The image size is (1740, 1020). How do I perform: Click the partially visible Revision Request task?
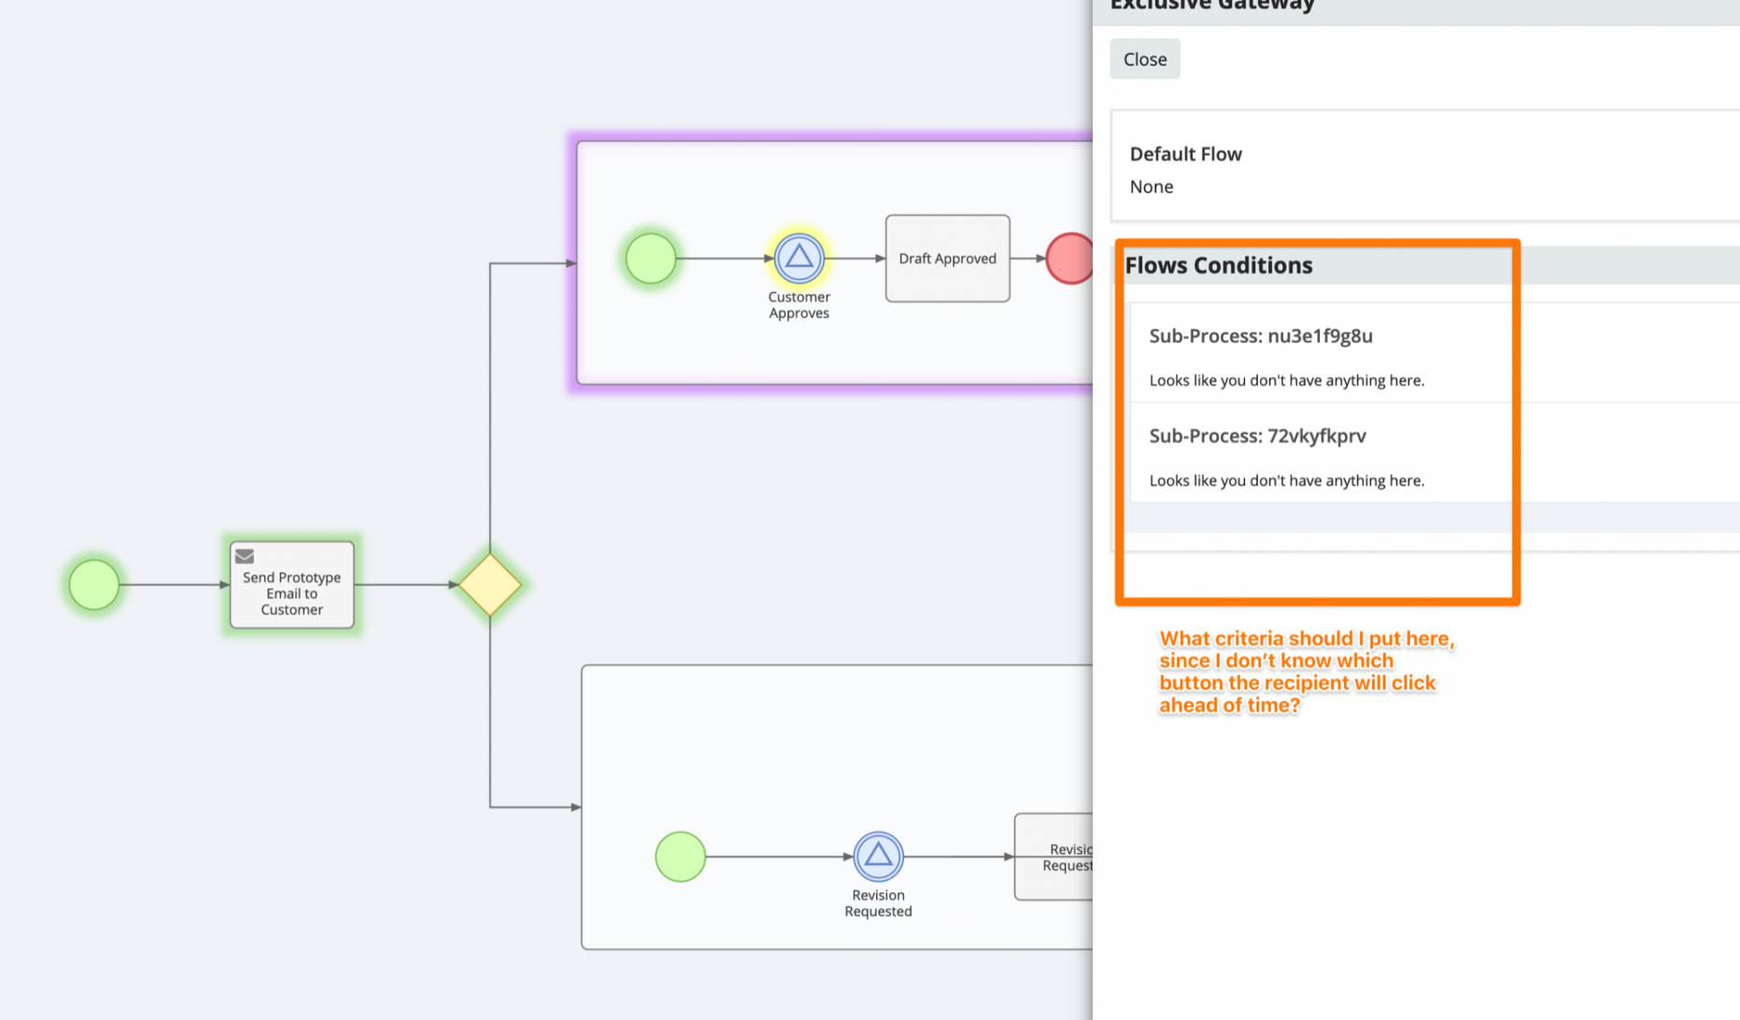1055,857
